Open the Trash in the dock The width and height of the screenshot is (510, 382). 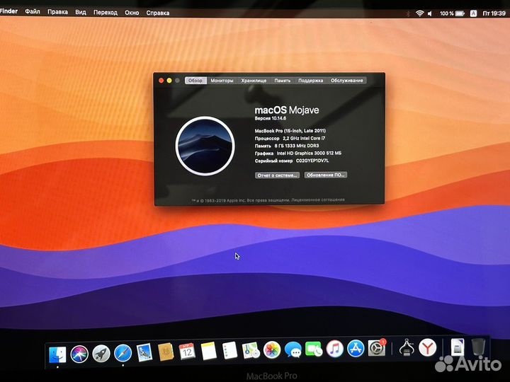478,347
